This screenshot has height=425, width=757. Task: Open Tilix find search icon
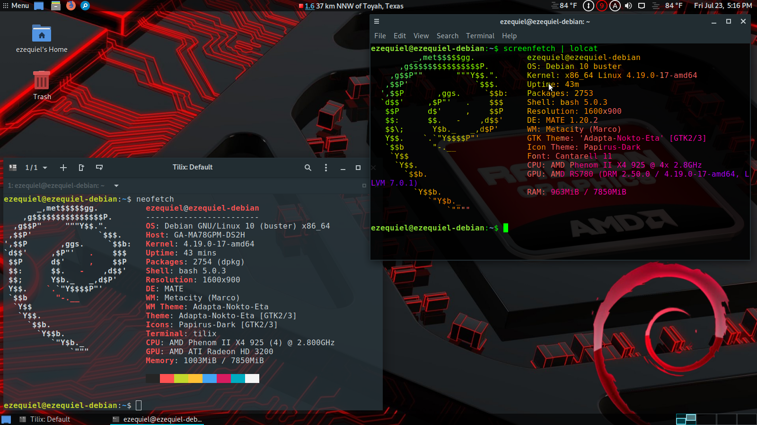tap(308, 168)
